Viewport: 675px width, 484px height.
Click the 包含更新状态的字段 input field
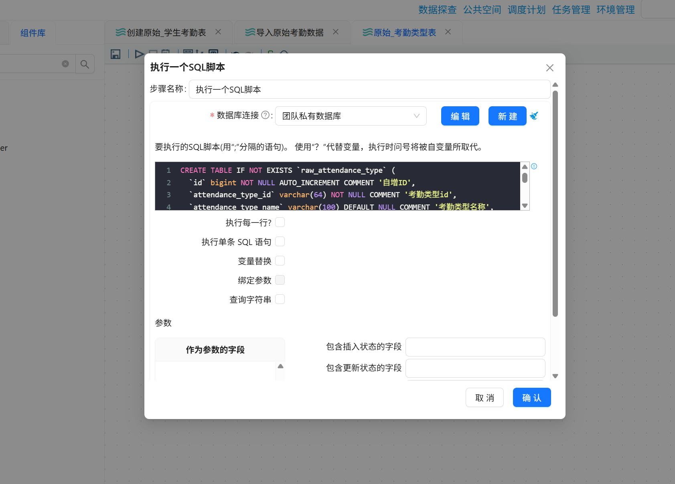click(x=475, y=368)
